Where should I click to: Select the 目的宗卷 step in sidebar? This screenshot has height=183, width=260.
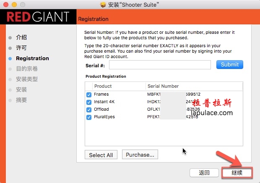(x=27, y=69)
